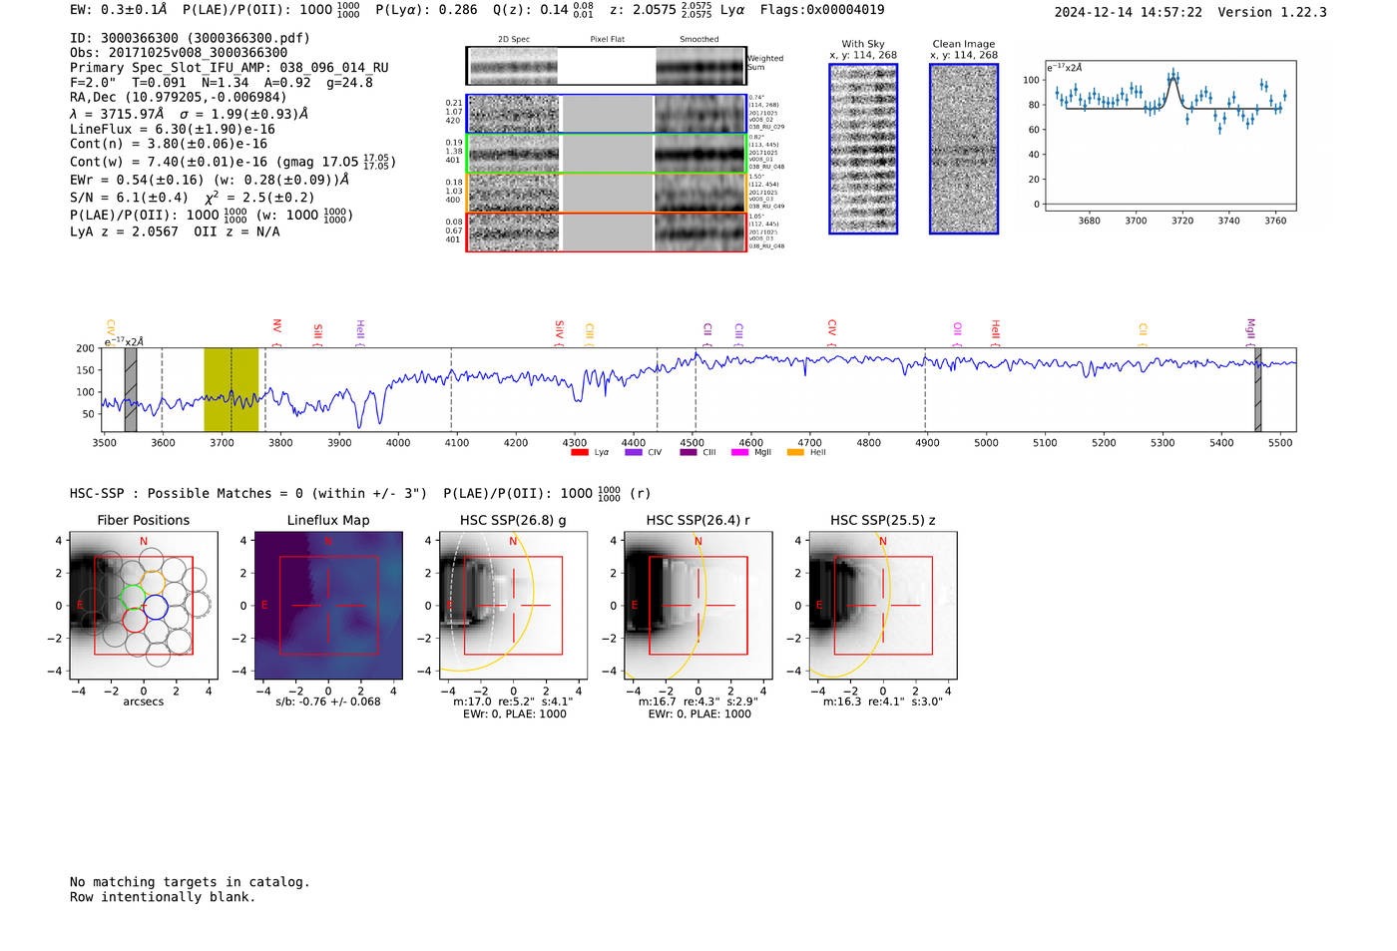The image size is (1397, 951).
Task: Click the LineFlux = 6.30(±1.90)e-16 value
Action: (x=173, y=129)
